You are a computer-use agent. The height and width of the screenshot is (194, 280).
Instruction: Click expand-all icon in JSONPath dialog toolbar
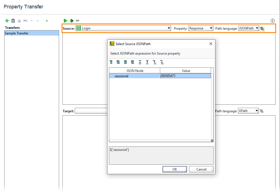point(111,62)
